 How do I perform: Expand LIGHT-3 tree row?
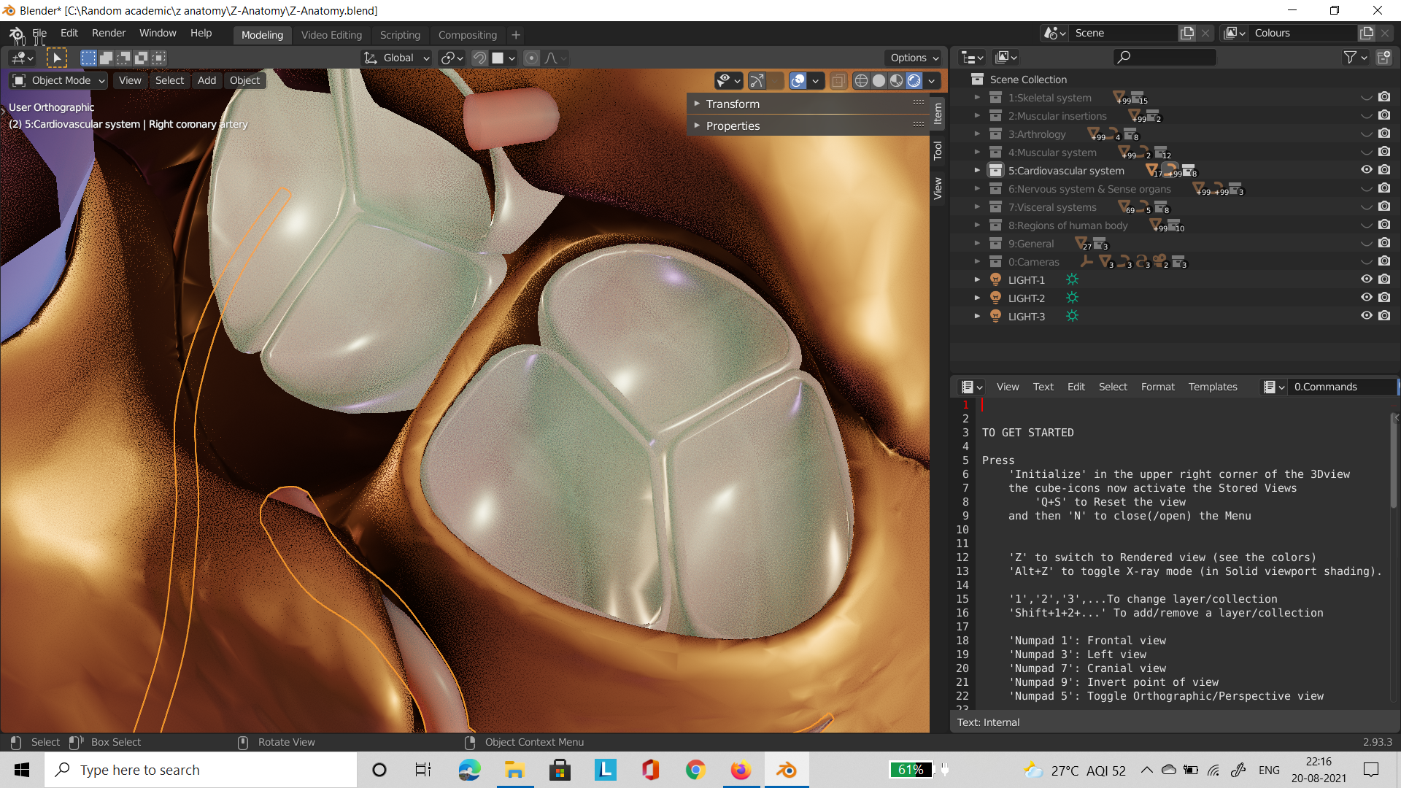coord(977,316)
